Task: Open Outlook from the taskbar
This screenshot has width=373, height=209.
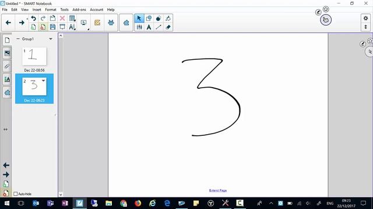Action: point(36,203)
